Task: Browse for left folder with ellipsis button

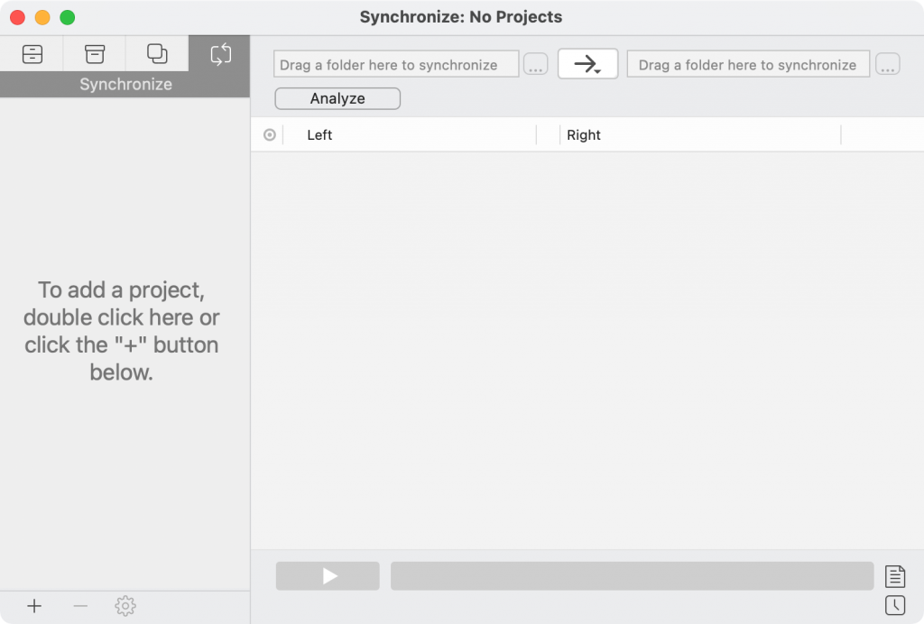Action: click(536, 65)
